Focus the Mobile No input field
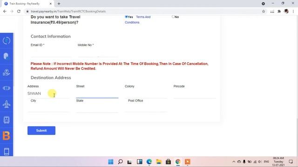The width and height of the screenshot is (298, 167). click(98, 53)
